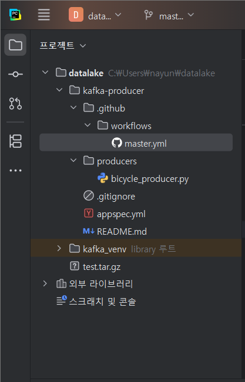Expand 외부 라이브러리 node
The width and height of the screenshot is (245, 382).
45,283
